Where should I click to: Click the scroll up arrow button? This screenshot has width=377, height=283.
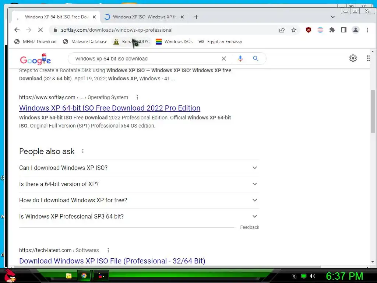click(373, 52)
